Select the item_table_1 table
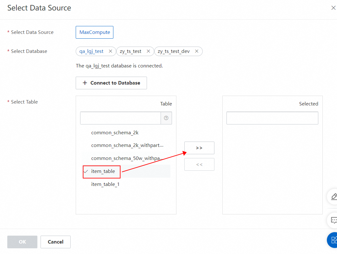 coord(105,184)
